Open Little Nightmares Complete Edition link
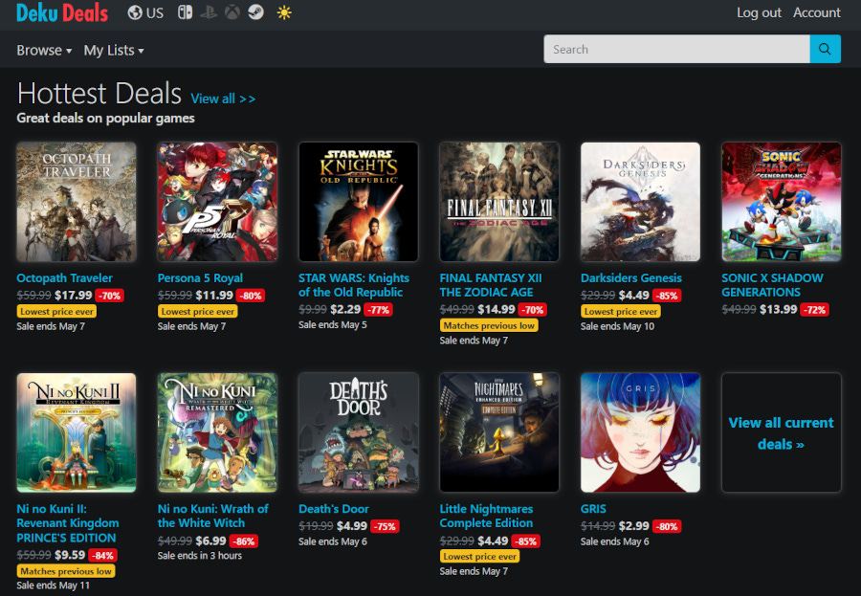Viewport: 861px width, 596px height. click(486, 516)
